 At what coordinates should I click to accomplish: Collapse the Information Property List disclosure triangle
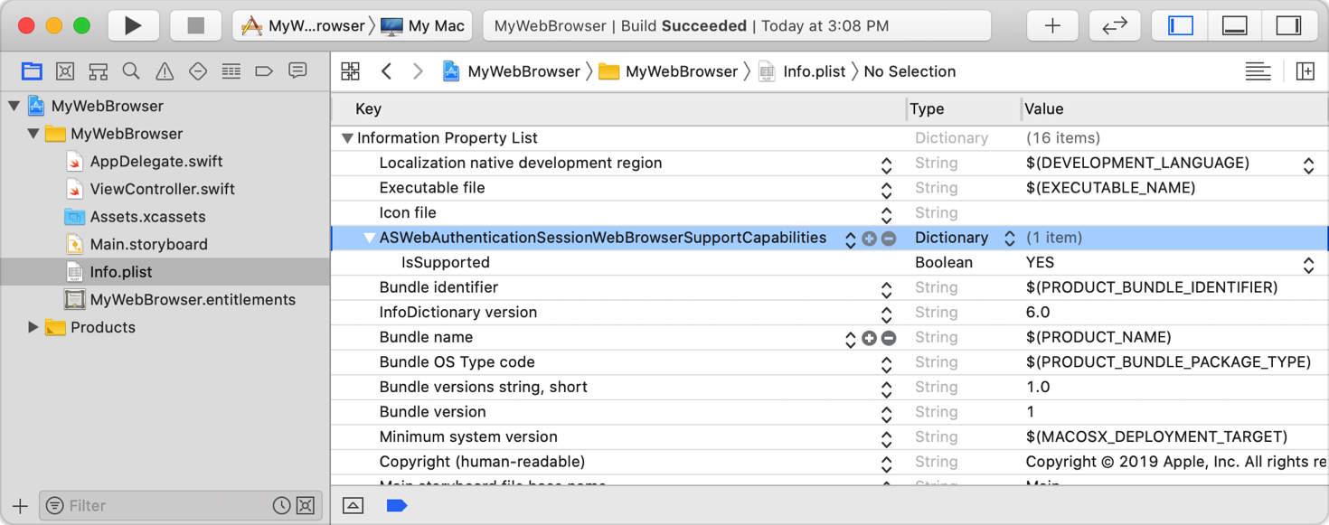point(347,137)
